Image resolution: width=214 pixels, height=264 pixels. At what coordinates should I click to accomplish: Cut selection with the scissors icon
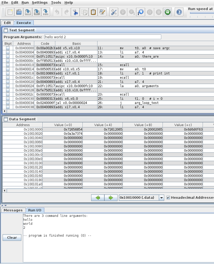pos(75,12)
